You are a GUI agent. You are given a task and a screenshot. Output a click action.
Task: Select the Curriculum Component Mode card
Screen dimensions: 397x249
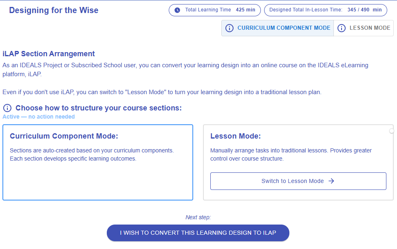[x=98, y=163]
